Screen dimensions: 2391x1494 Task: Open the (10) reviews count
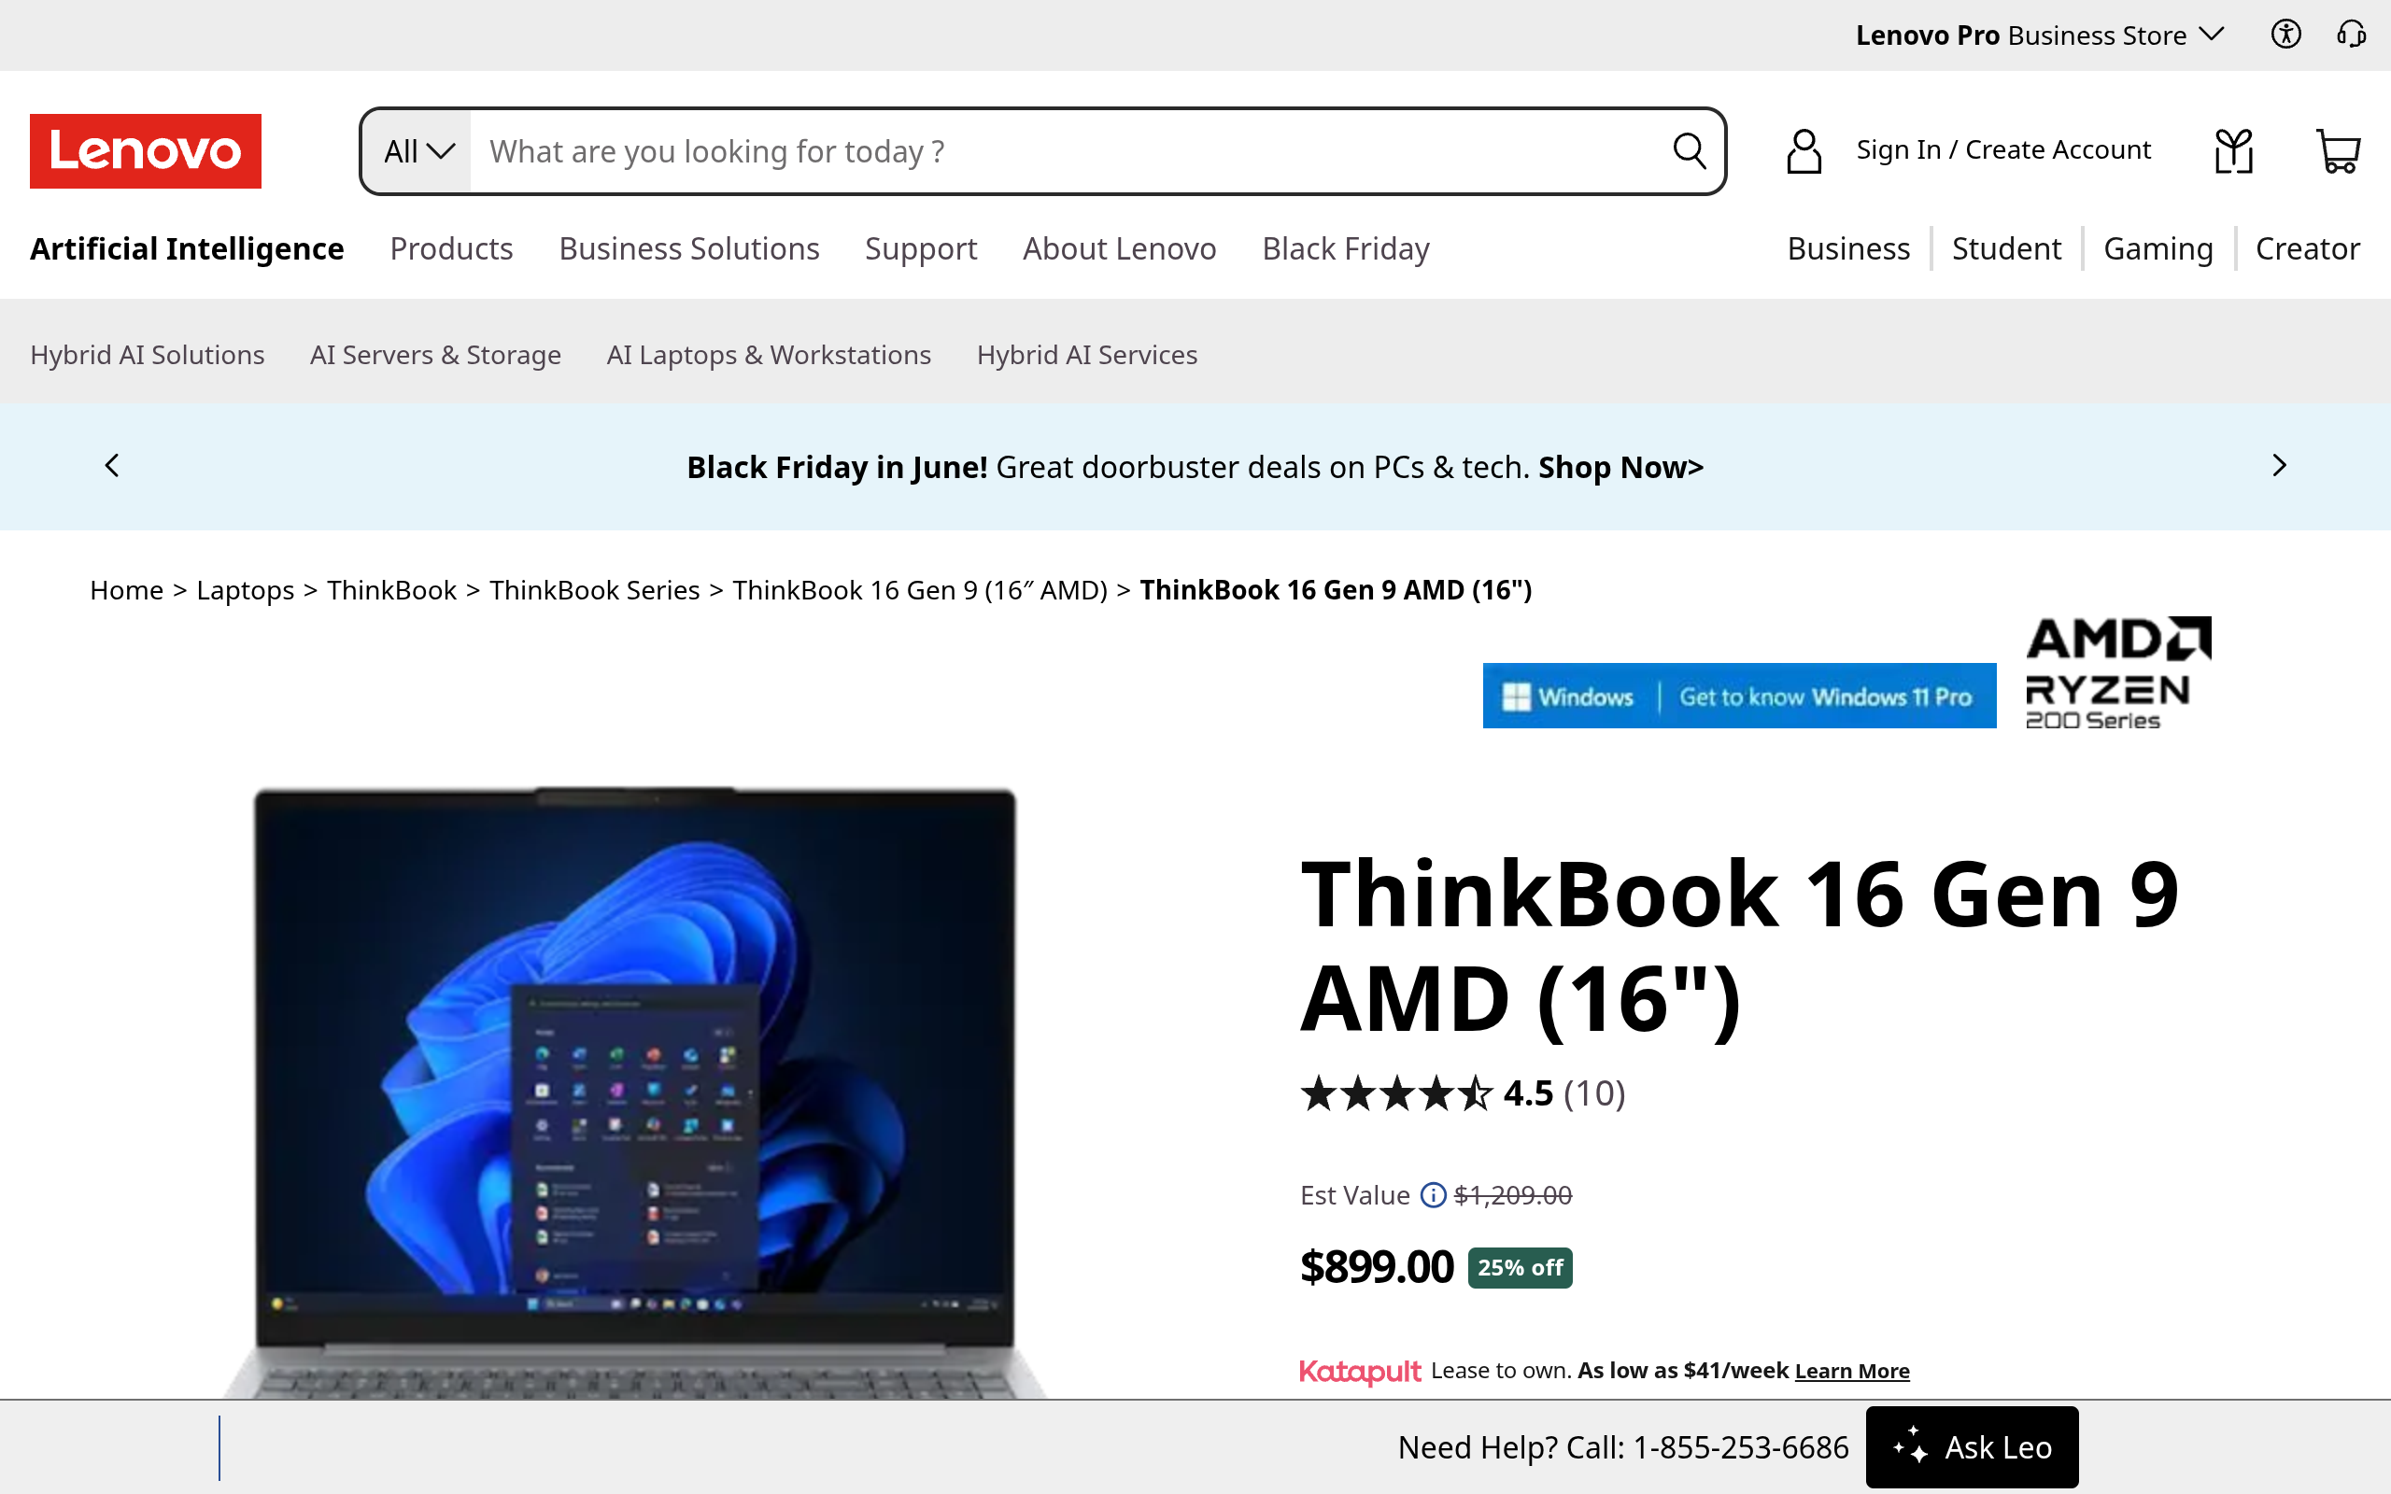1593,1093
